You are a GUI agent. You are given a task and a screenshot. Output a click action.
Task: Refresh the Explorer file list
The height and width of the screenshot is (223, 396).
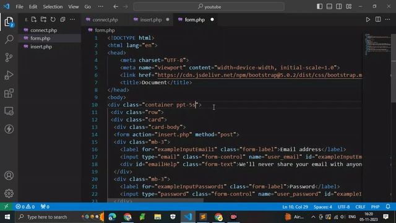pyautogui.click(x=53, y=19)
